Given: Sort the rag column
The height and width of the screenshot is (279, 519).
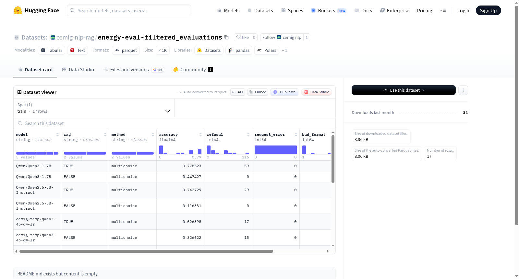Looking at the screenshot, I should (x=105, y=134).
